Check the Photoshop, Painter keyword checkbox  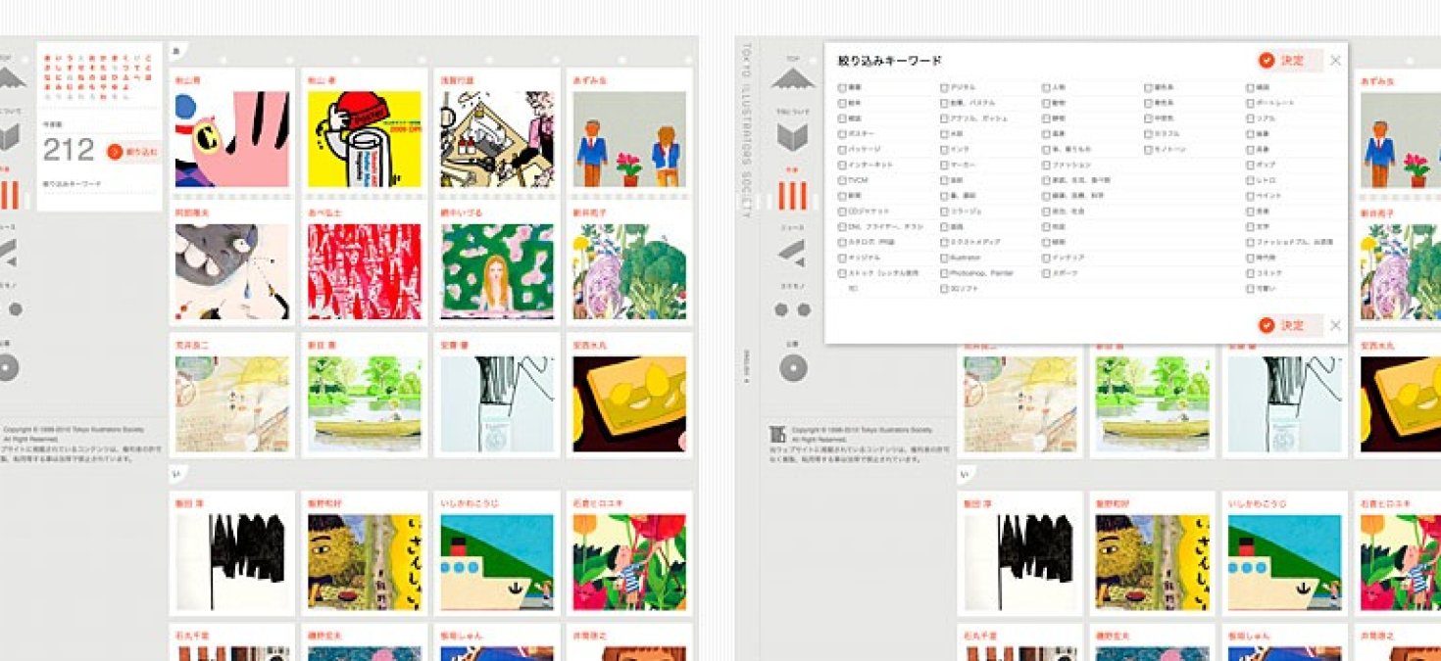[945, 273]
